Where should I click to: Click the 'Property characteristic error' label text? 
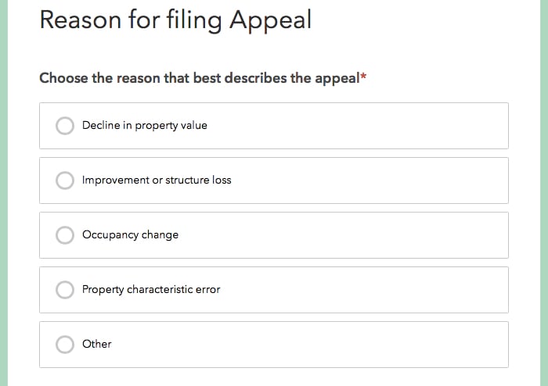click(151, 289)
